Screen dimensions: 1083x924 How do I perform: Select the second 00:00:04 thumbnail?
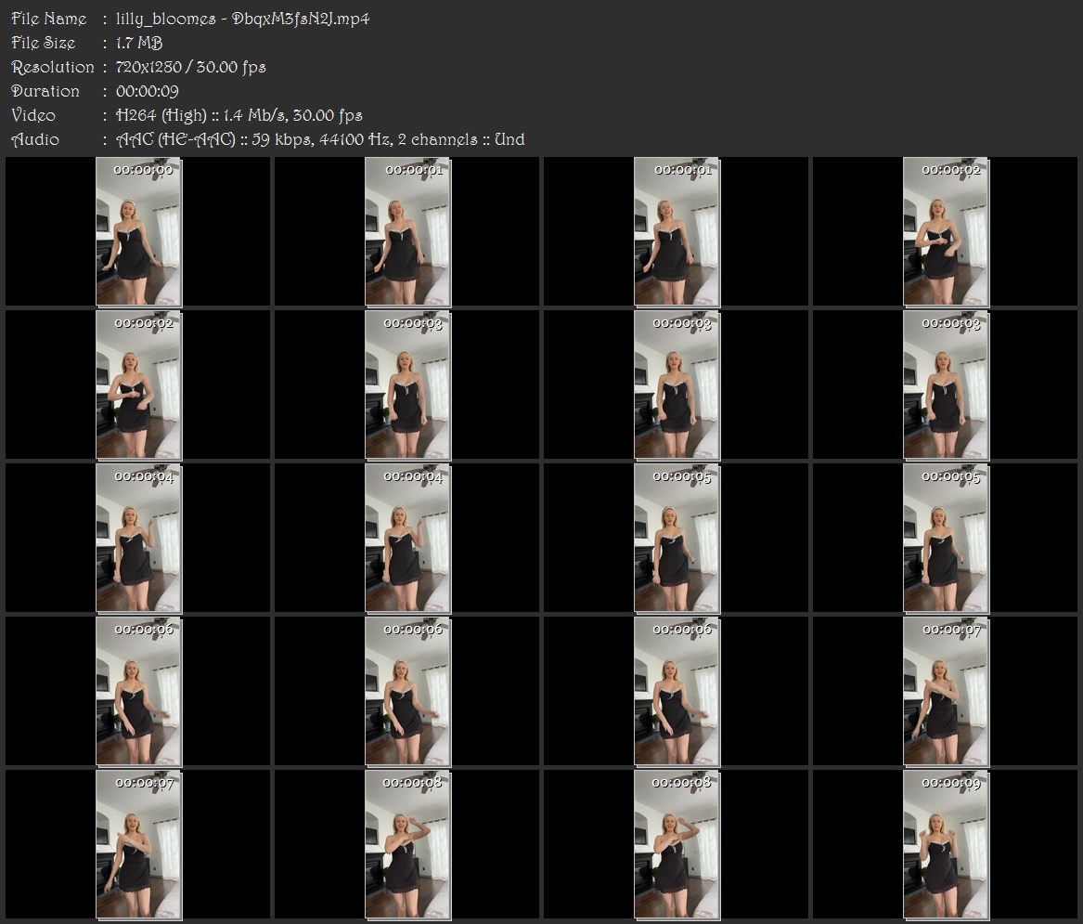point(408,539)
